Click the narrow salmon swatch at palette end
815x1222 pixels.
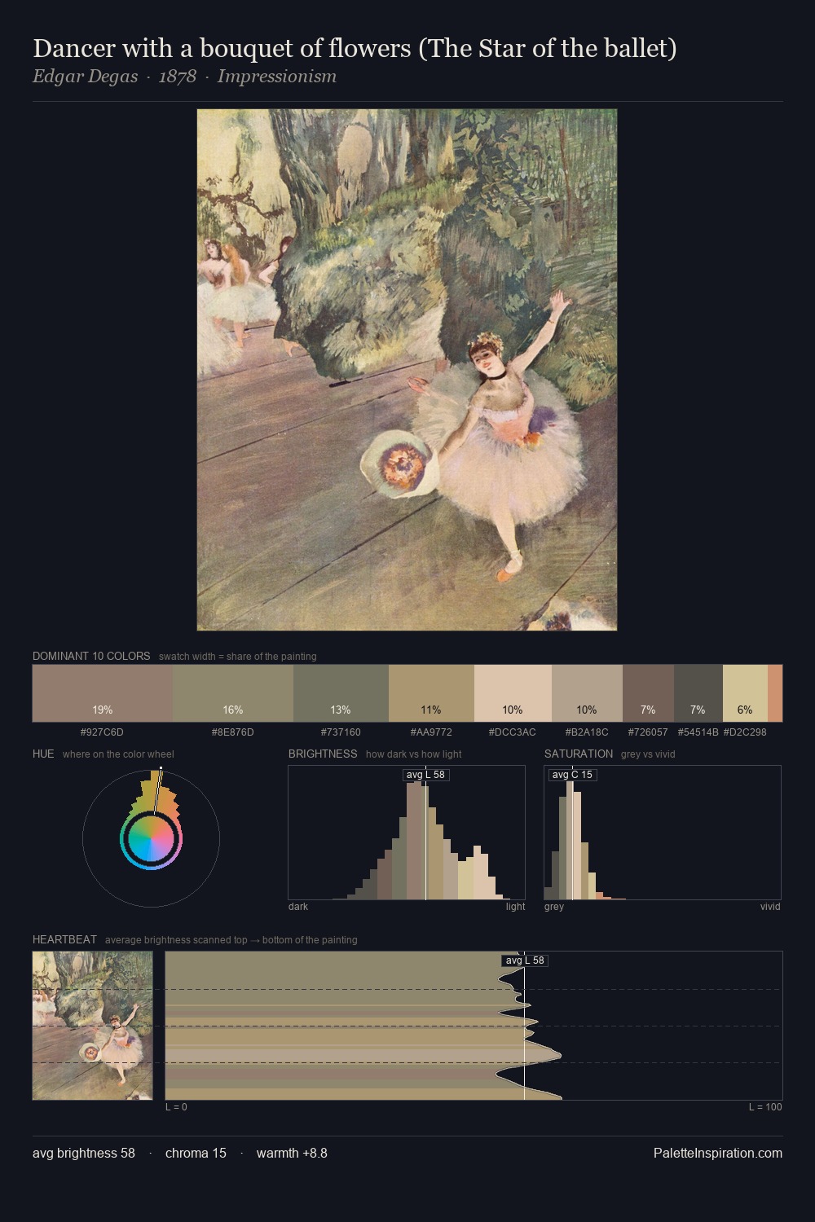point(775,693)
